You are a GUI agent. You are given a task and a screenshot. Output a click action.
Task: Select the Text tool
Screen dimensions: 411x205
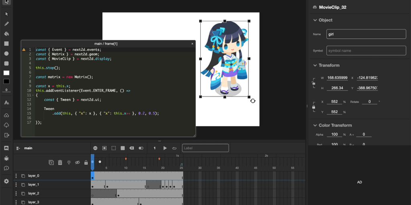pyautogui.click(x=6, y=102)
